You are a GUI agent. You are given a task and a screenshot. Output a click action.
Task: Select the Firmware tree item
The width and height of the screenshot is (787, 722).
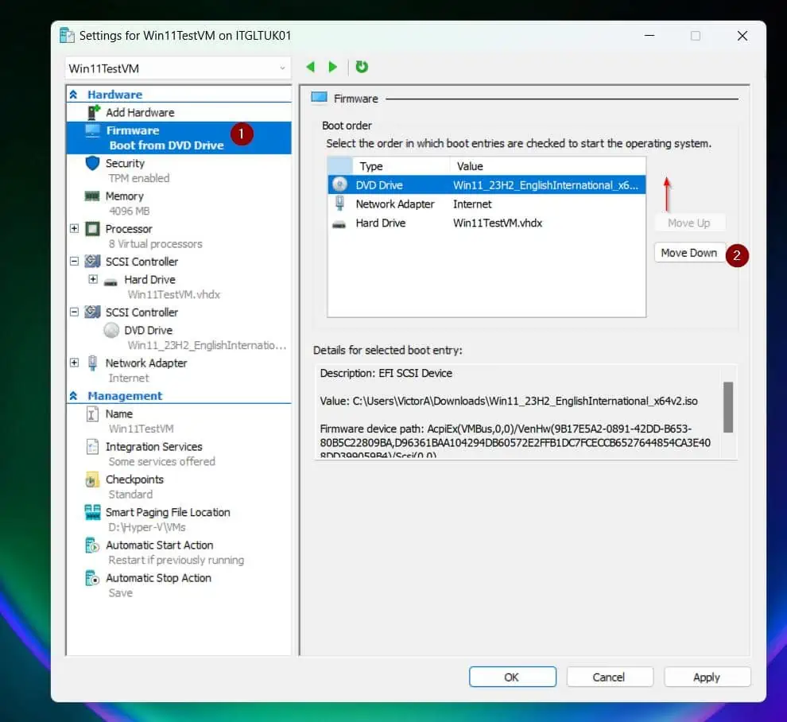click(179, 138)
